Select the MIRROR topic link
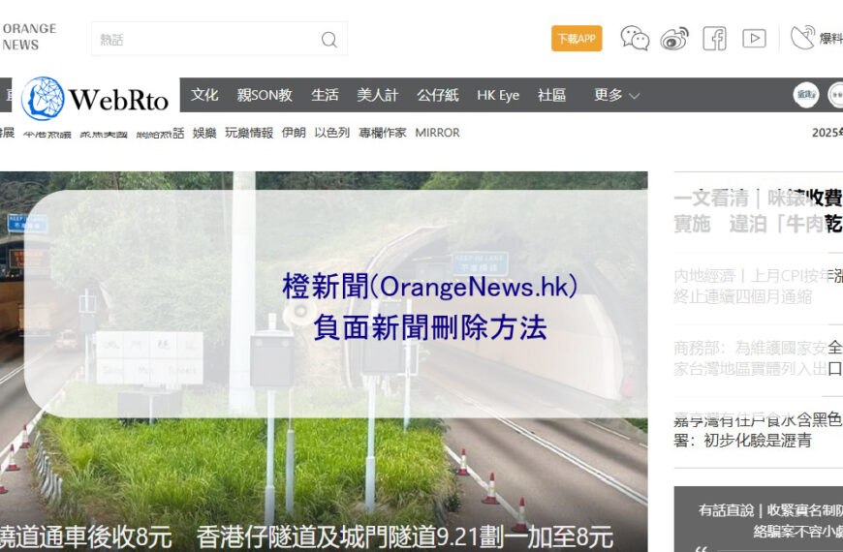Viewport: 843px width, 552px height. coord(437,133)
